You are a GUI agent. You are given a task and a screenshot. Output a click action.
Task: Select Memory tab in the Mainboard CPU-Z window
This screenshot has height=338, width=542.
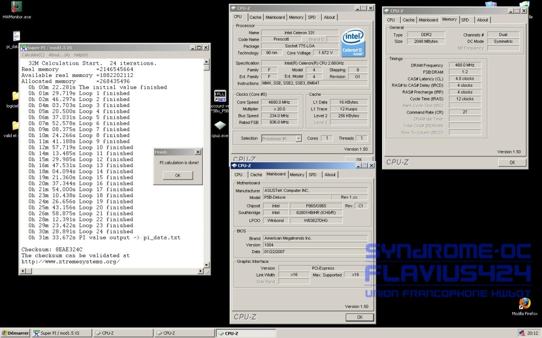click(x=297, y=175)
